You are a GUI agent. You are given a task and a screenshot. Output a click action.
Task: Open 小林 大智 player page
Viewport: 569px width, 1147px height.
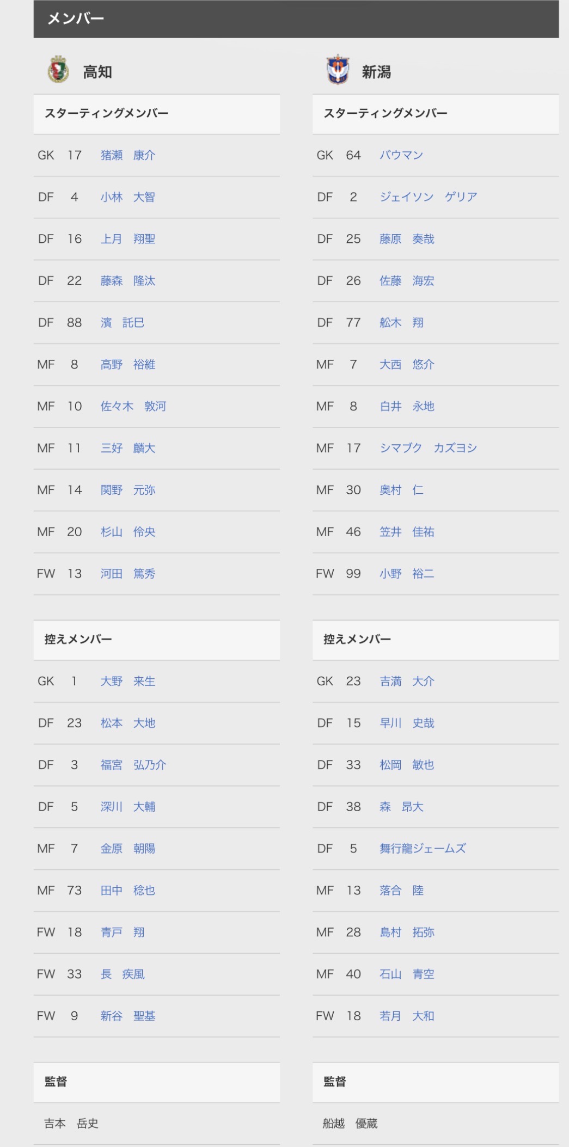click(x=128, y=197)
